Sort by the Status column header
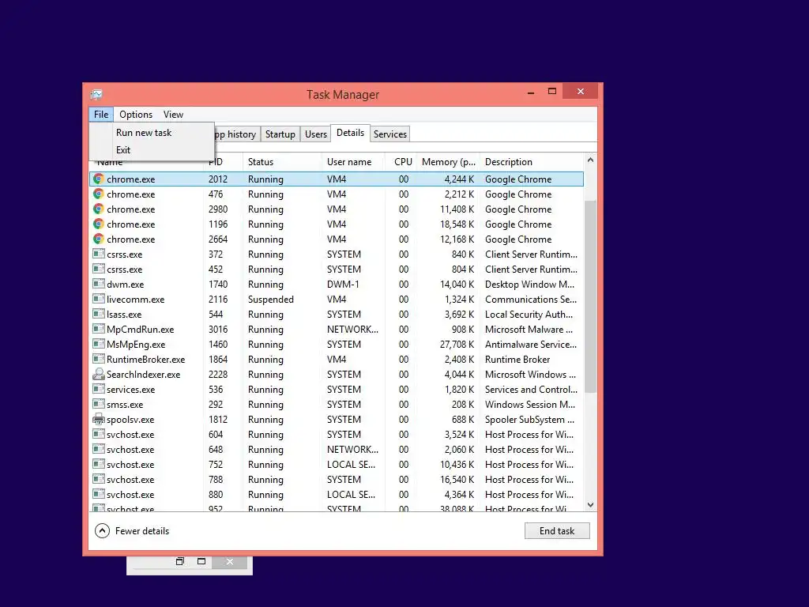The width and height of the screenshot is (809, 607). pyautogui.click(x=282, y=162)
